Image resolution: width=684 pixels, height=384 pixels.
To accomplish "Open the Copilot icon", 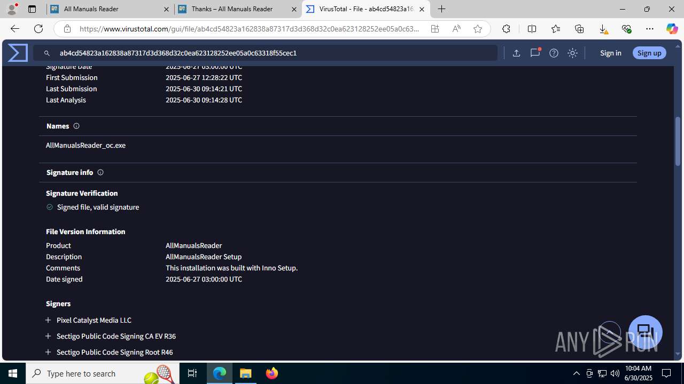I will click(672, 29).
